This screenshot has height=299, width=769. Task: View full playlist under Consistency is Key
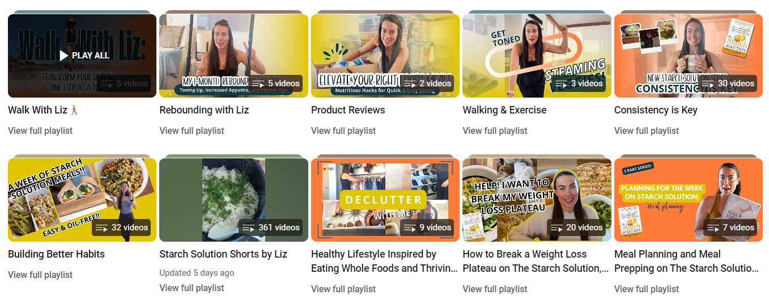click(x=647, y=130)
